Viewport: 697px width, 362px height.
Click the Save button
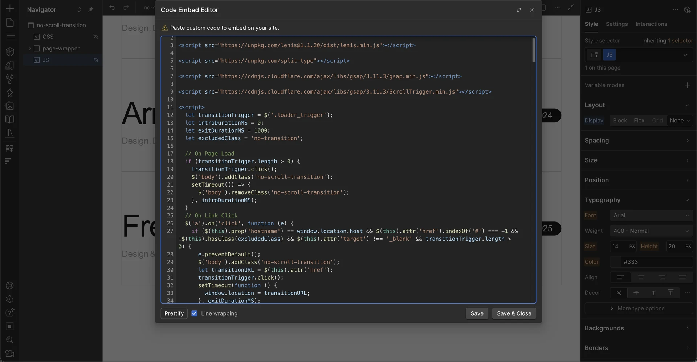[x=477, y=313]
